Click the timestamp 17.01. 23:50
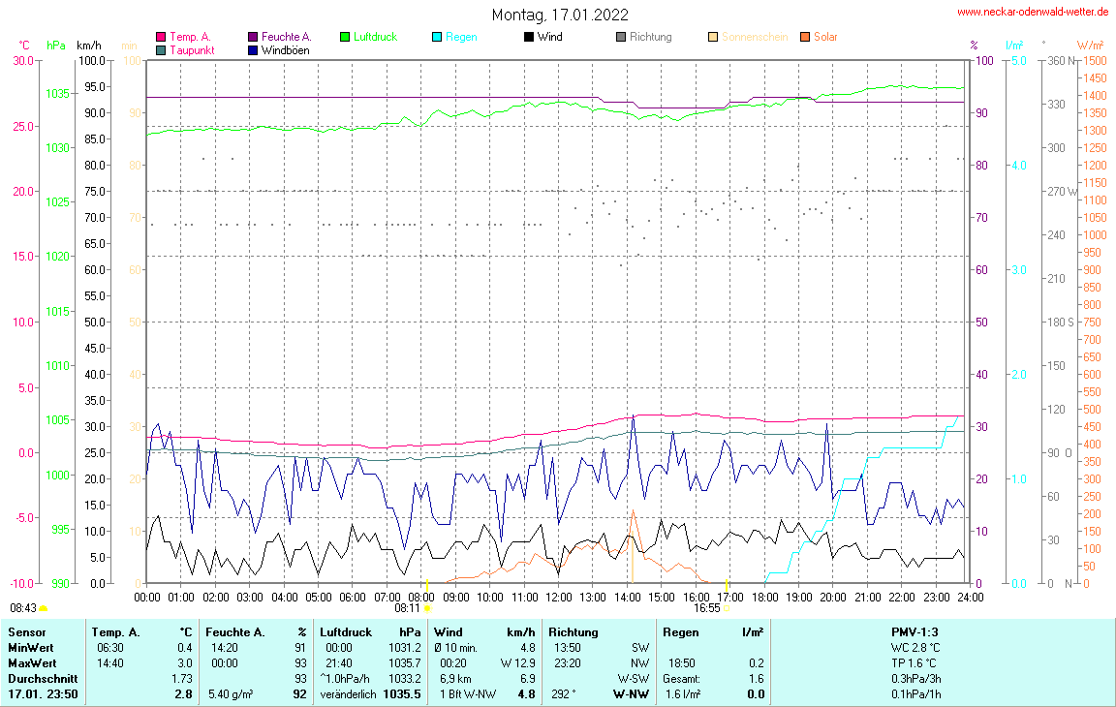This screenshot has height=707, width=1116. point(43,695)
